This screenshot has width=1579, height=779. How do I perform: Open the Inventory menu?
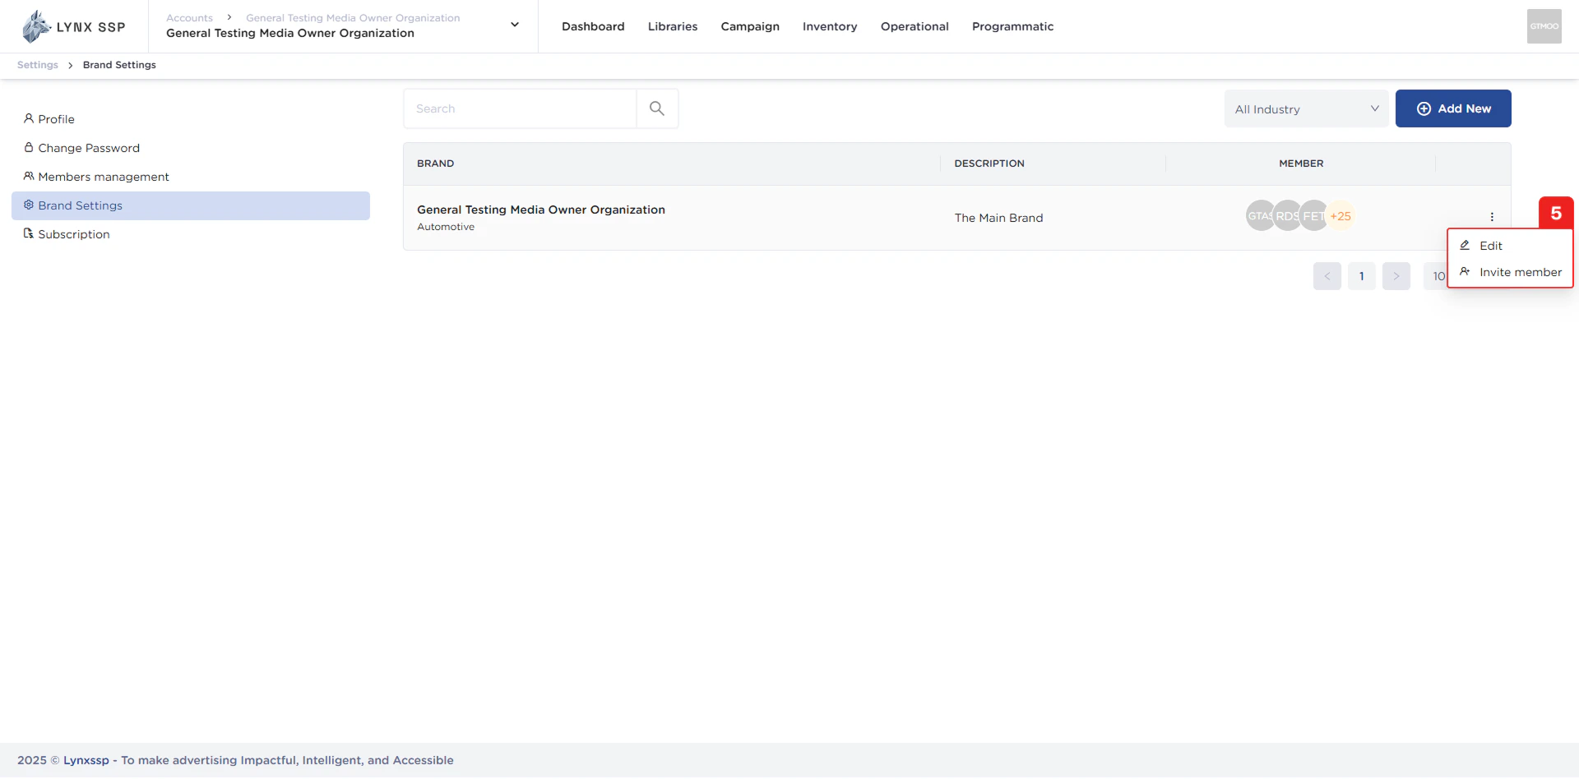pos(830,26)
